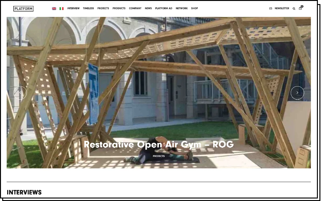321x201 pixels.
Task: Click the Newsletter link text
Action: [282, 8]
